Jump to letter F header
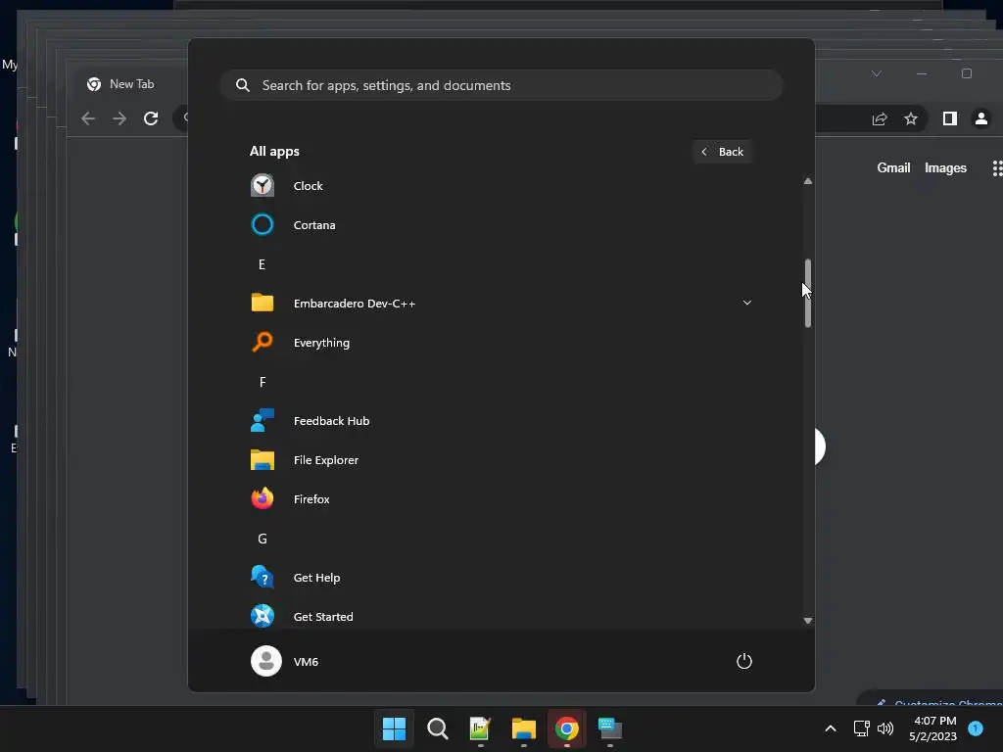The height and width of the screenshot is (752, 1003). pyautogui.click(x=263, y=382)
